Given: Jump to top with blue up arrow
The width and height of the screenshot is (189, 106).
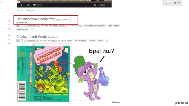Looking at the screenshot, I should [179, 3].
